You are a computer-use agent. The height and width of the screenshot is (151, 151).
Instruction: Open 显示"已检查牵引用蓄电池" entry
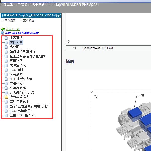(29, 106)
